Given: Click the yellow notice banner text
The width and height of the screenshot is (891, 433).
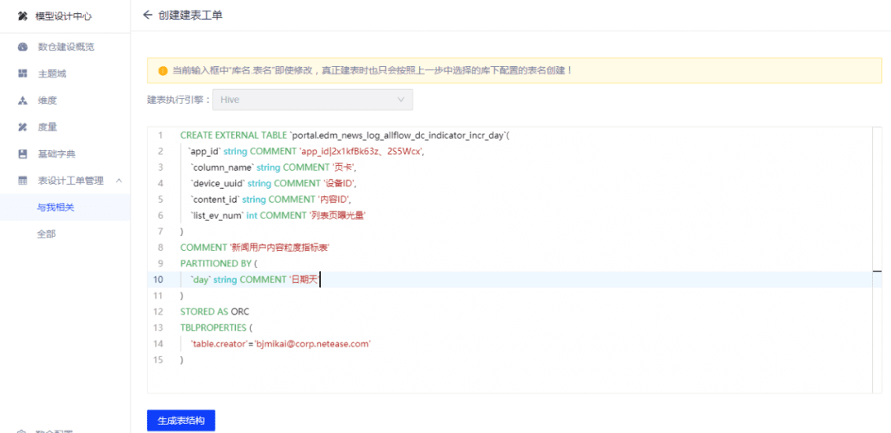Looking at the screenshot, I should point(371,71).
